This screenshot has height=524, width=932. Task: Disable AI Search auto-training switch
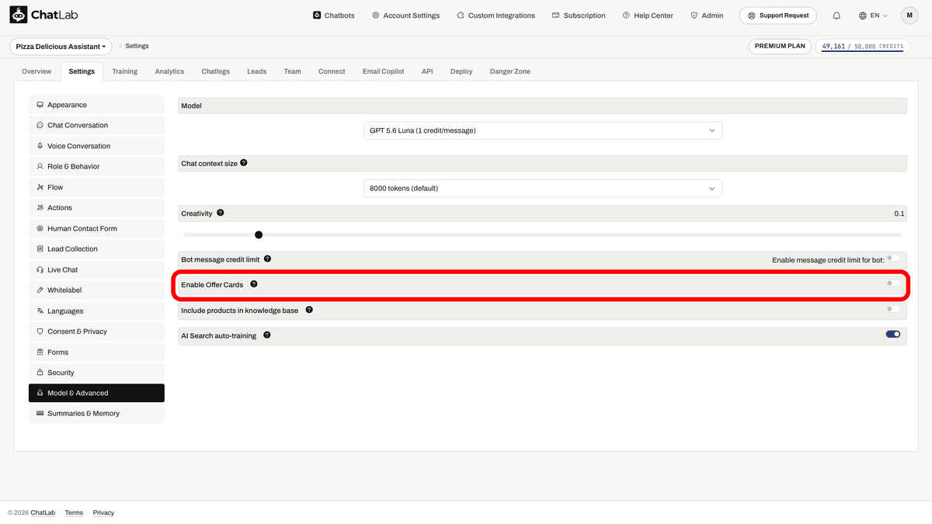tap(893, 335)
